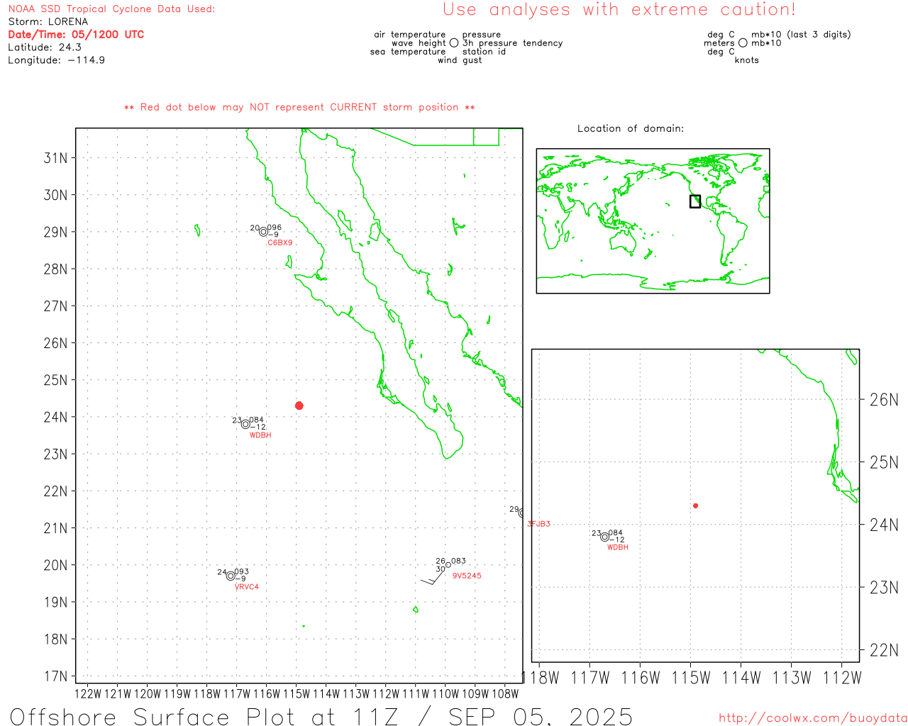Viewport: 908px width, 726px height.
Task: Click the 26N label on the inset map
Action: tap(884, 400)
